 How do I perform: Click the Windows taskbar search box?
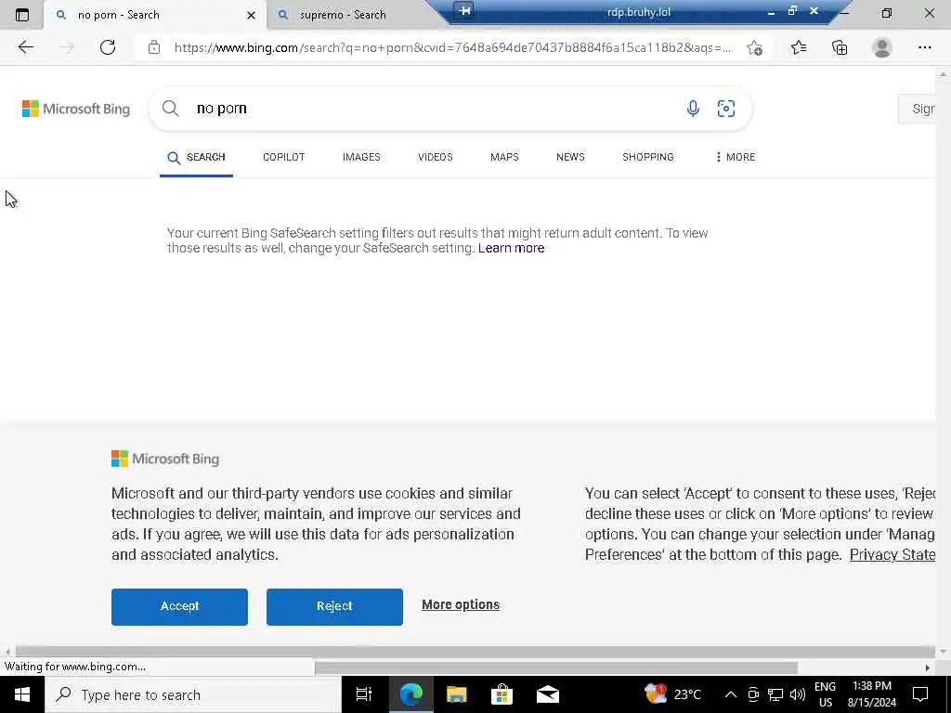193,694
